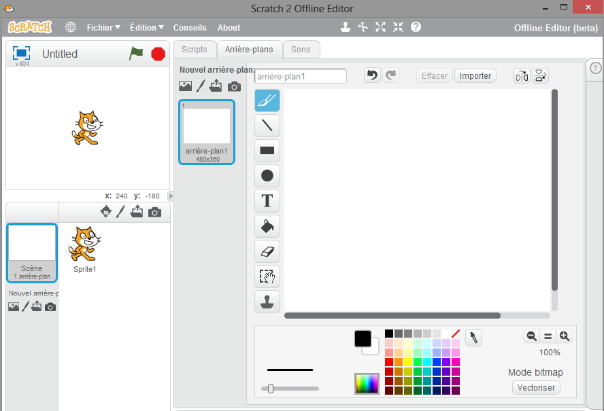Viewport: 604px width, 411px height.
Task: Select the Eraser tool
Action: pyautogui.click(x=267, y=251)
